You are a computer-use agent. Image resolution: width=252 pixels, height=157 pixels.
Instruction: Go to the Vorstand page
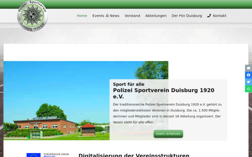click(x=132, y=16)
